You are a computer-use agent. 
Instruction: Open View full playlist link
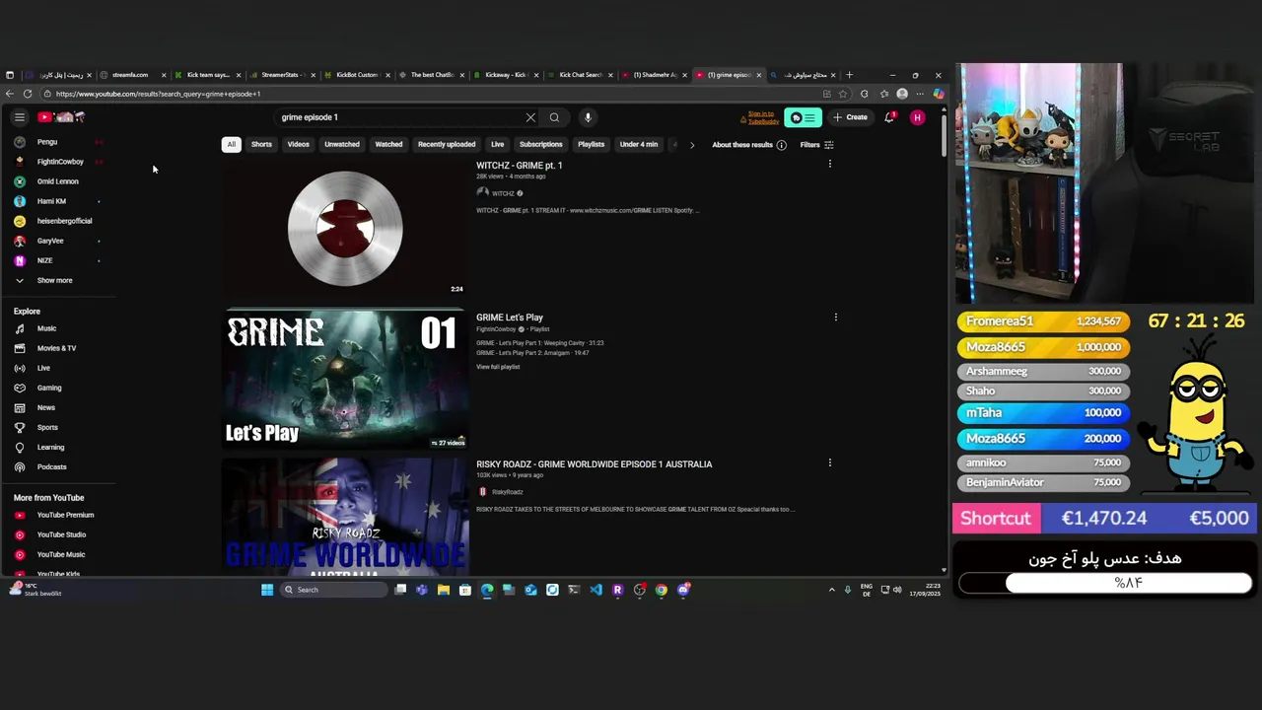click(498, 367)
